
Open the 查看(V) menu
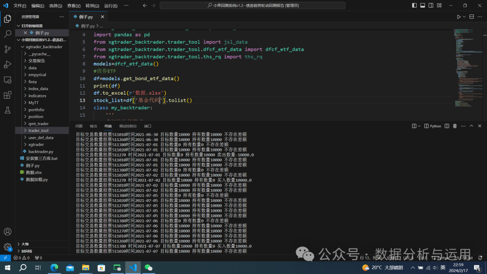point(74,5)
